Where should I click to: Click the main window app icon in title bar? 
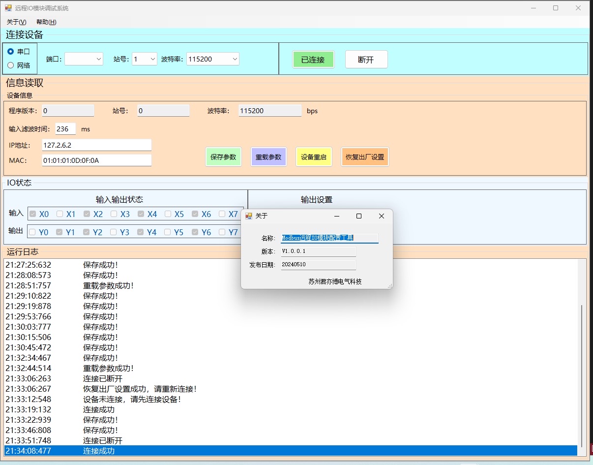(8, 8)
